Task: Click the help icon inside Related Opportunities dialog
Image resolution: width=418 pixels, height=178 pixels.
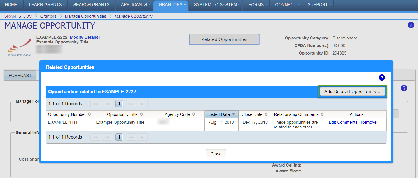Action: click(x=382, y=78)
